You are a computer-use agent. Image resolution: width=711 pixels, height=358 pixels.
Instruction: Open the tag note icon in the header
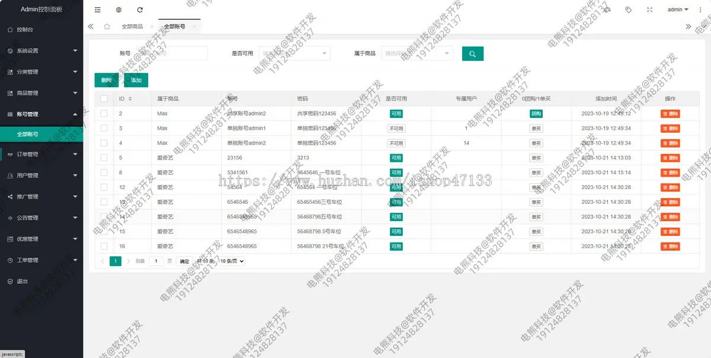tap(628, 9)
